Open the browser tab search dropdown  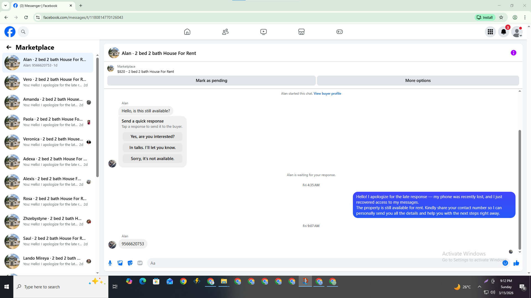(x=6, y=6)
